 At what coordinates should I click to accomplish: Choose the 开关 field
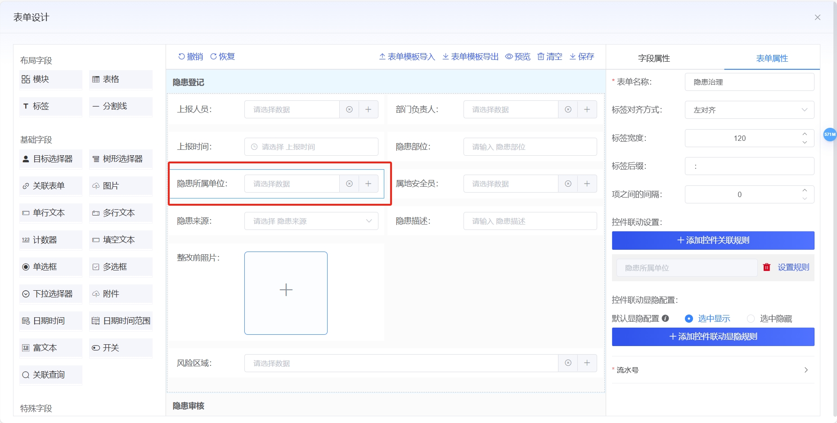121,348
